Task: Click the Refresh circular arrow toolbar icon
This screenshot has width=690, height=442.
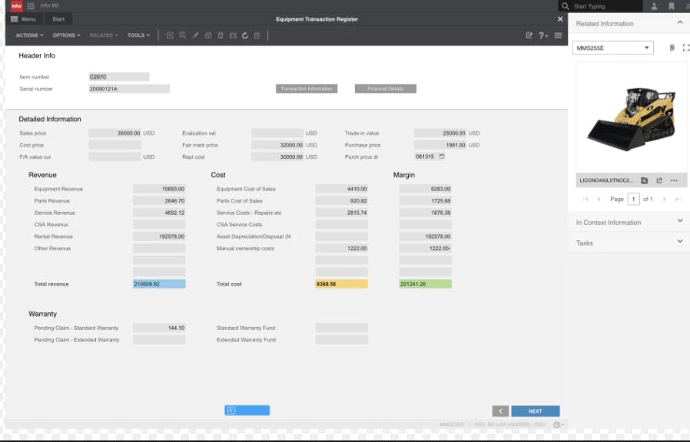Action: pyautogui.click(x=245, y=35)
